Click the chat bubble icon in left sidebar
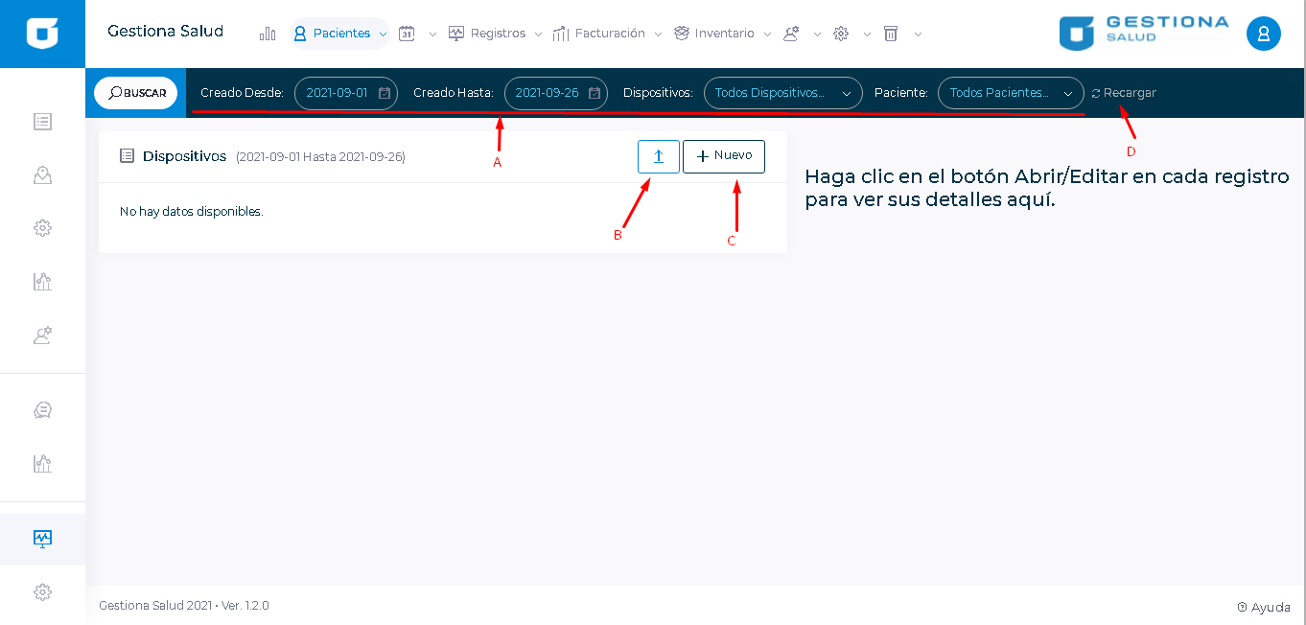The image size is (1306, 625). (x=42, y=410)
